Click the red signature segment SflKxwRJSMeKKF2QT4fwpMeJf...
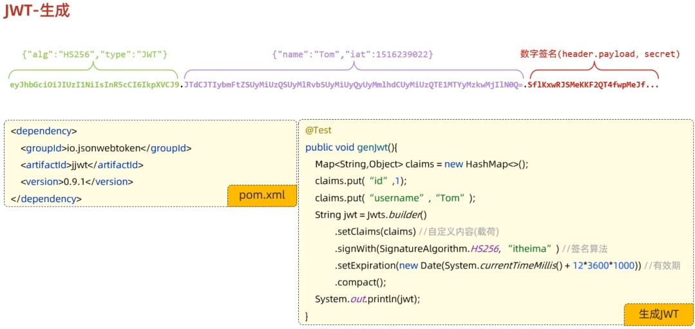 [593, 84]
